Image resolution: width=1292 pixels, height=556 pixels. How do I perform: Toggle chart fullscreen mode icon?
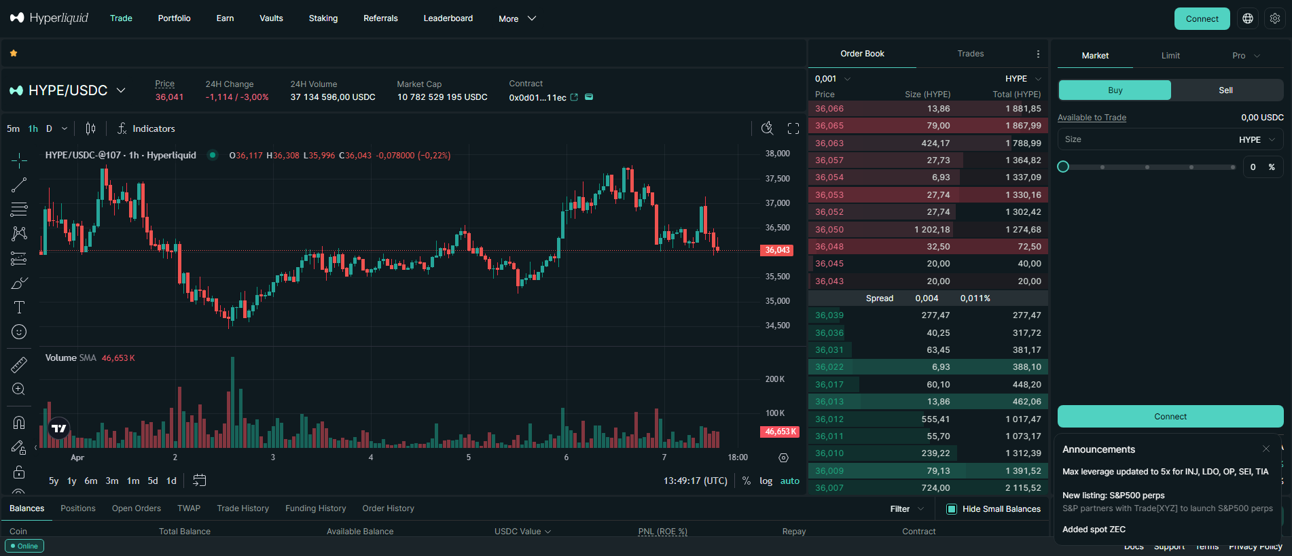[793, 128]
